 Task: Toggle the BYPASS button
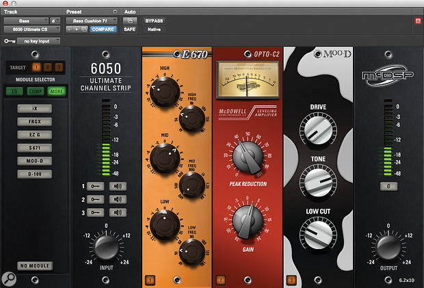(154, 21)
